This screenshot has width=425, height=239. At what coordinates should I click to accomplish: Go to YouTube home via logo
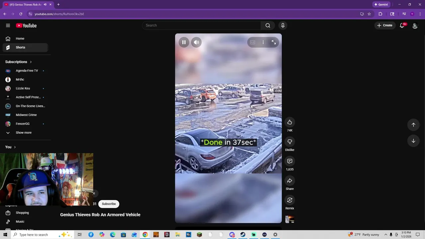26,26
